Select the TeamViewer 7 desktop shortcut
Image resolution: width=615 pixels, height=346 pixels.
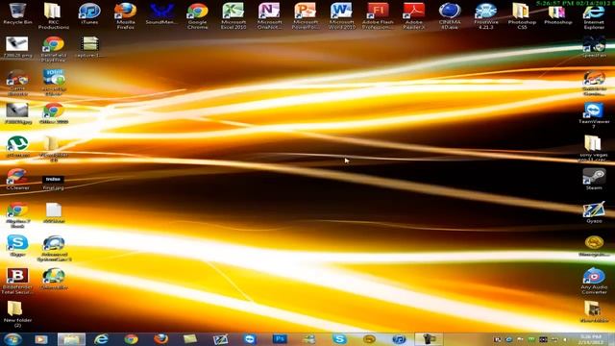click(x=594, y=115)
